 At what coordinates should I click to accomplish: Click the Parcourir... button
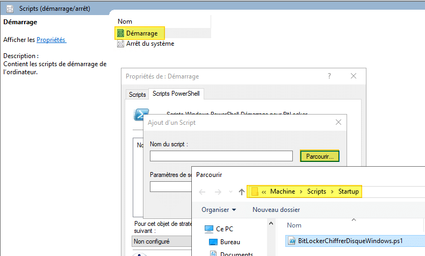[x=320, y=156]
